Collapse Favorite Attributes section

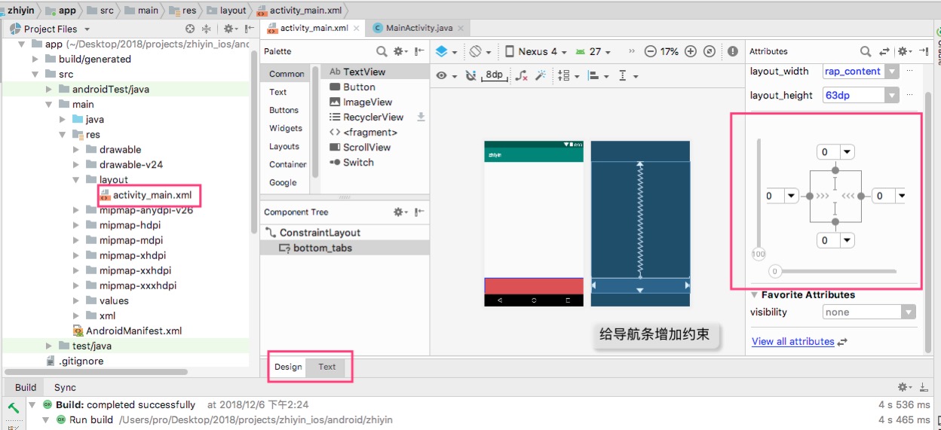pos(754,294)
